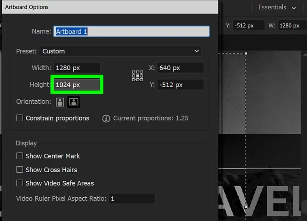Toggle Show Cross Hairs checkbox
307x221 pixels.
(20, 170)
